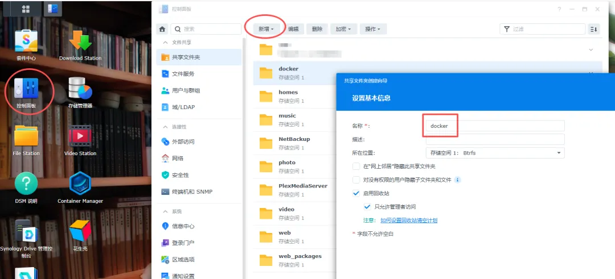Image resolution: width=615 pixels, height=279 pixels.
Task: Open Package Center desktop icon
Action: pyautogui.click(x=26, y=44)
